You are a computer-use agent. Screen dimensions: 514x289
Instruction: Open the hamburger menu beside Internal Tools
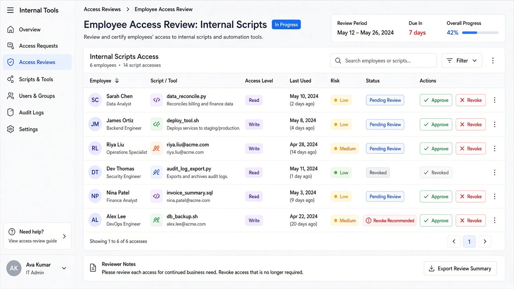[x=10, y=10]
